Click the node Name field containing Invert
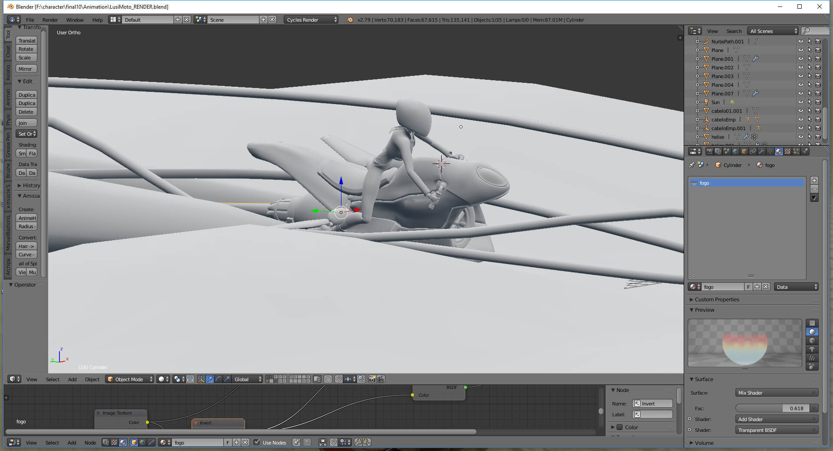833x451 pixels. 653,404
